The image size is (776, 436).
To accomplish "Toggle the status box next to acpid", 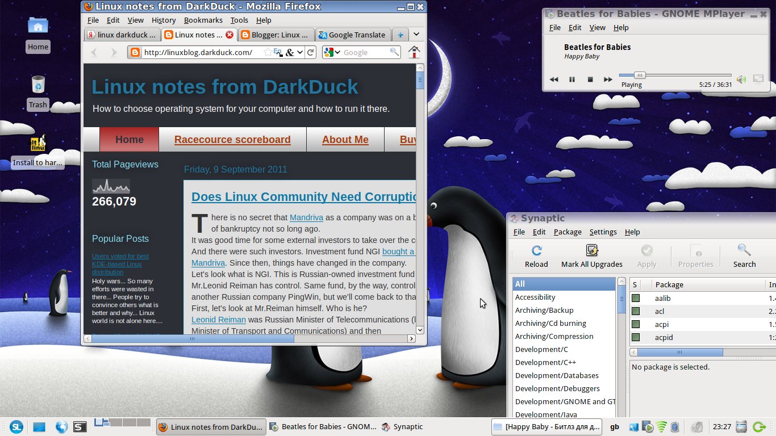I will click(x=637, y=337).
